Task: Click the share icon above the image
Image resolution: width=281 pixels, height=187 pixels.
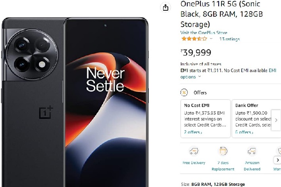Action: (x=166, y=8)
